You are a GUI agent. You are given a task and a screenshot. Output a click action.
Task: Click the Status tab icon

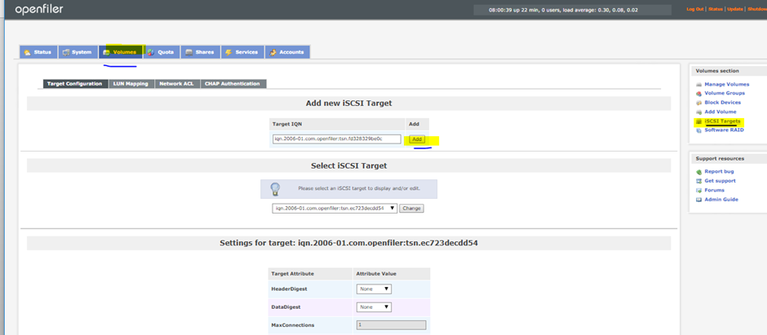[x=28, y=52]
